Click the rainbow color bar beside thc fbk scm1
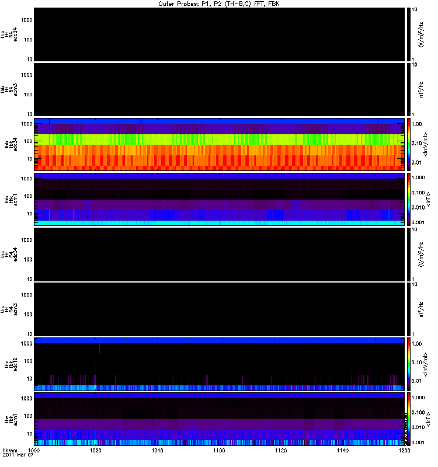This screenshot has width=438, height=467. tap(409, 419)
